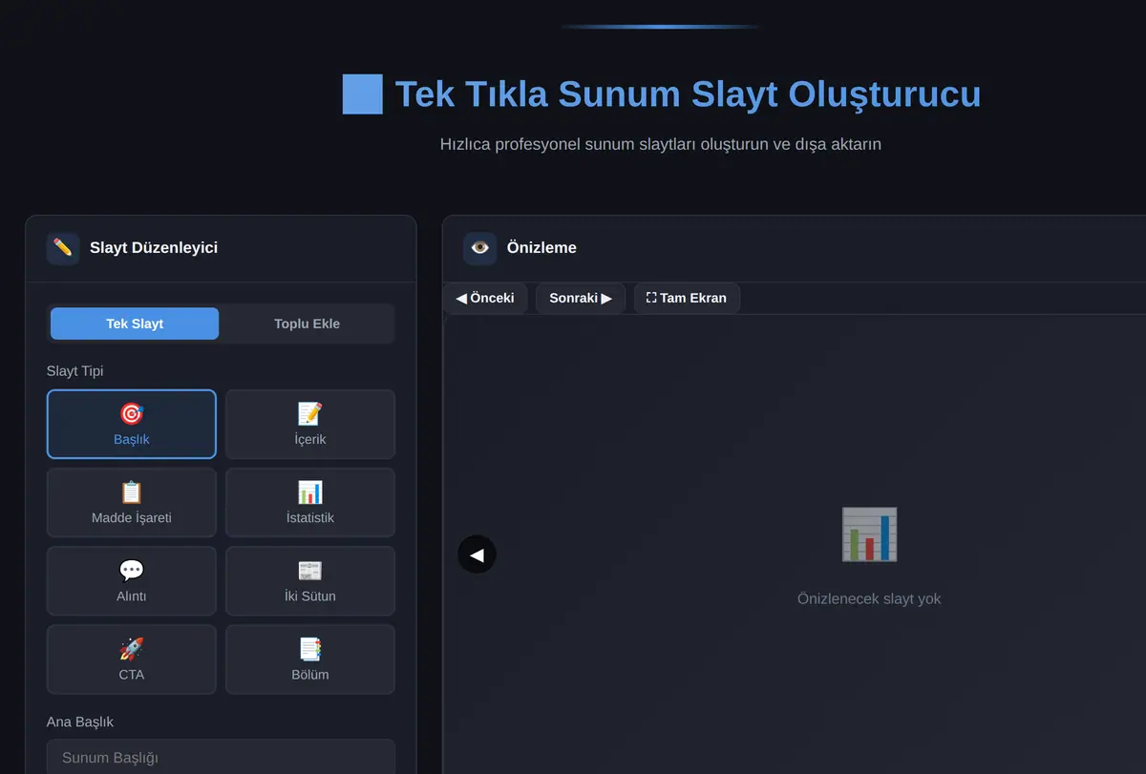Select the İki Sütun slide type
Image resolution: width=1146 pixels, height=774 pixels.
(310, 581)
